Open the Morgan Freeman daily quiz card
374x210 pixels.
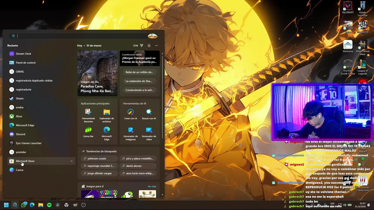coord(140,58)
